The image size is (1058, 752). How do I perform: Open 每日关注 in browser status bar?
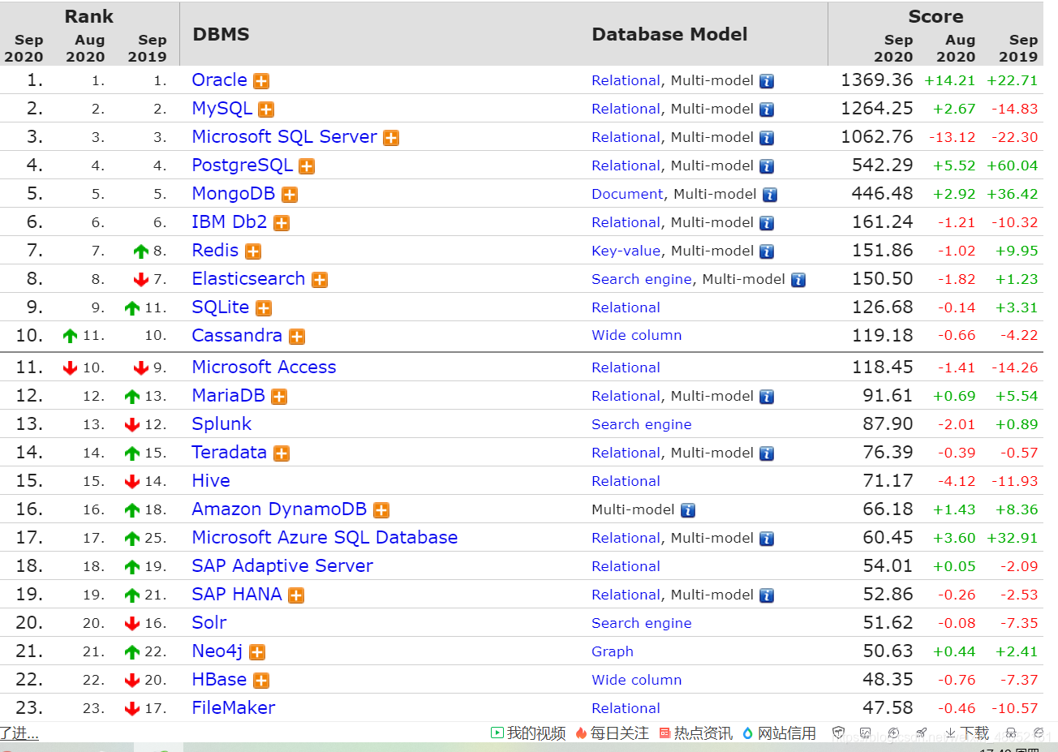click(x=613, y=733)
